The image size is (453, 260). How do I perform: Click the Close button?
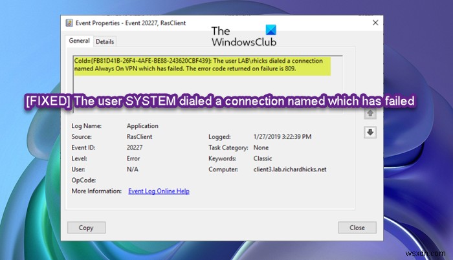pos(357,228)
